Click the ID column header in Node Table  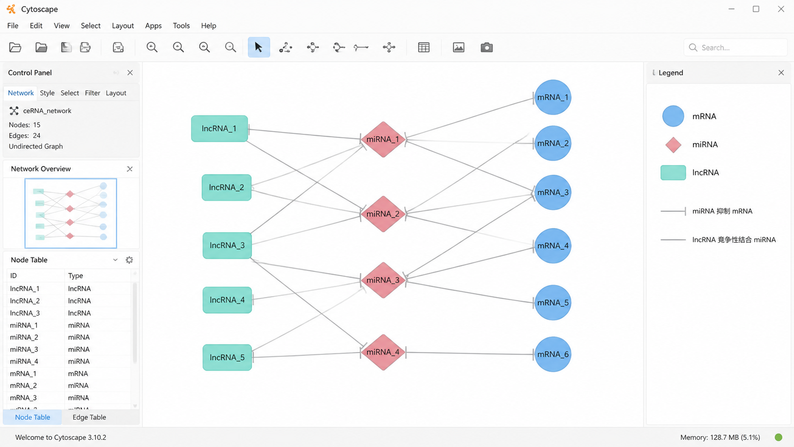point(35,276)
